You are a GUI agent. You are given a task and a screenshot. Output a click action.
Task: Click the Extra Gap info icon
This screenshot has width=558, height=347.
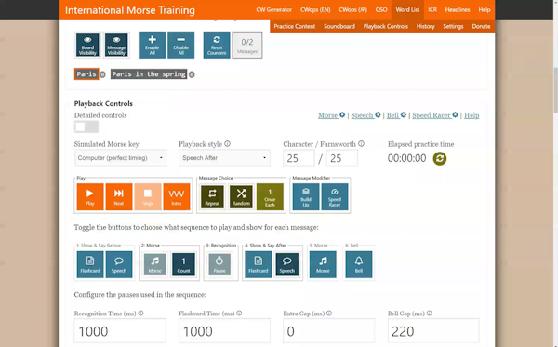pos(329,314)
